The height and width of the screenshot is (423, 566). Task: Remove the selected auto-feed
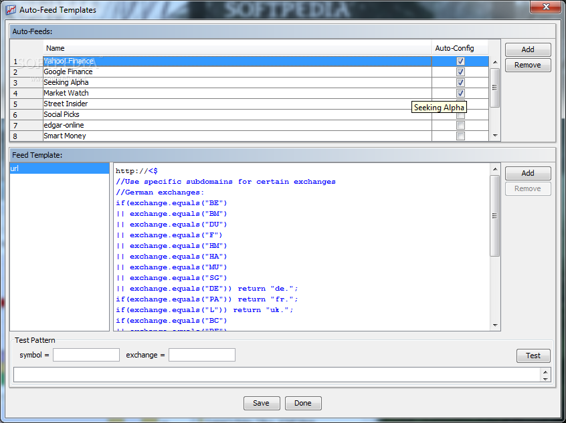[x=528, y=65]
